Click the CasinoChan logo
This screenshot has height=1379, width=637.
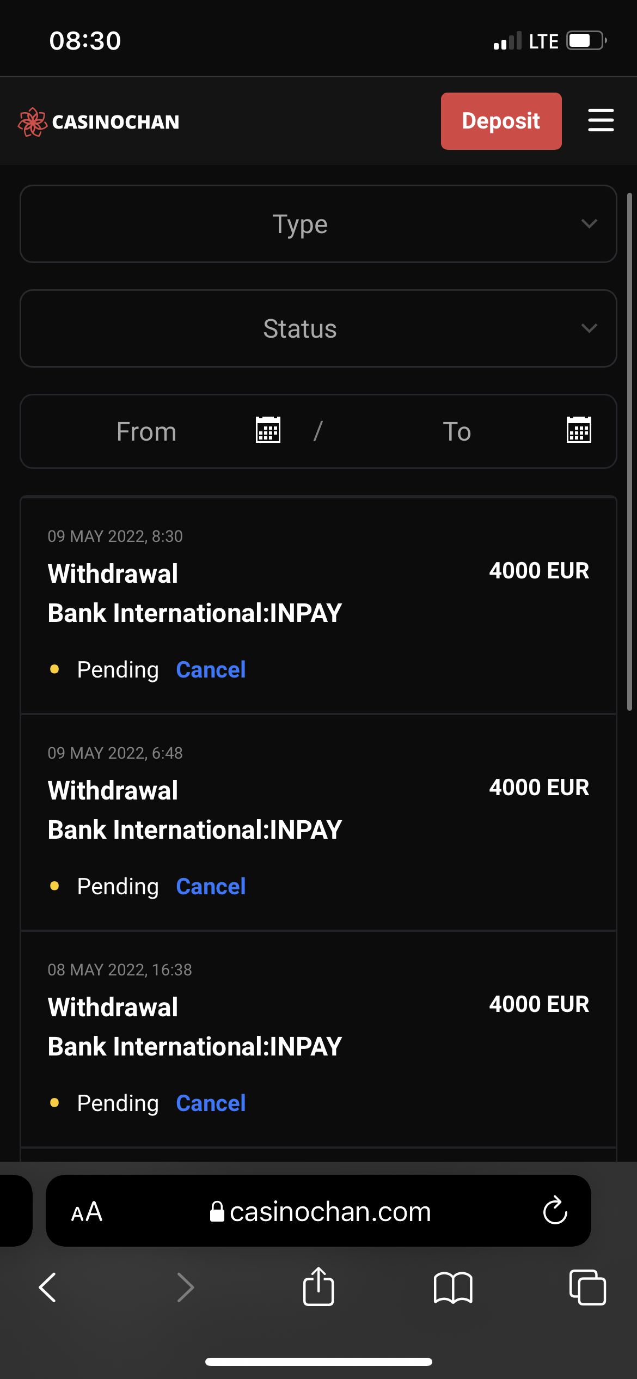pyautogui.click(x=99, y=121)
